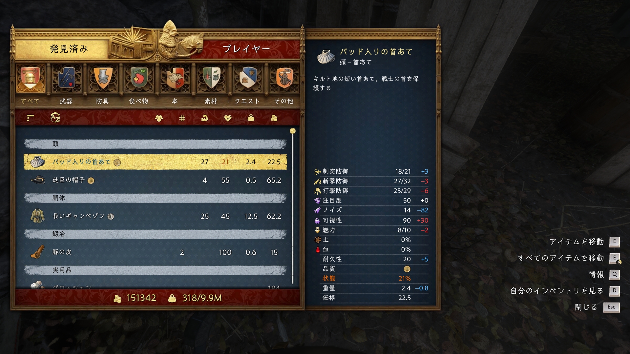This screenshot has width=630, height=354.
Task: Sort list by weight icon column
Action: point(251,118)
